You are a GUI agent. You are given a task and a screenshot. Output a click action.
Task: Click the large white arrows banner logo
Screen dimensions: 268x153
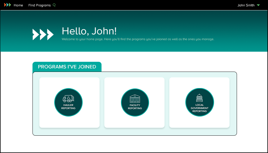43,35
